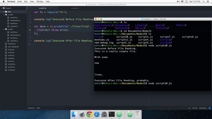Open the Shell menu

pos(20,1)
